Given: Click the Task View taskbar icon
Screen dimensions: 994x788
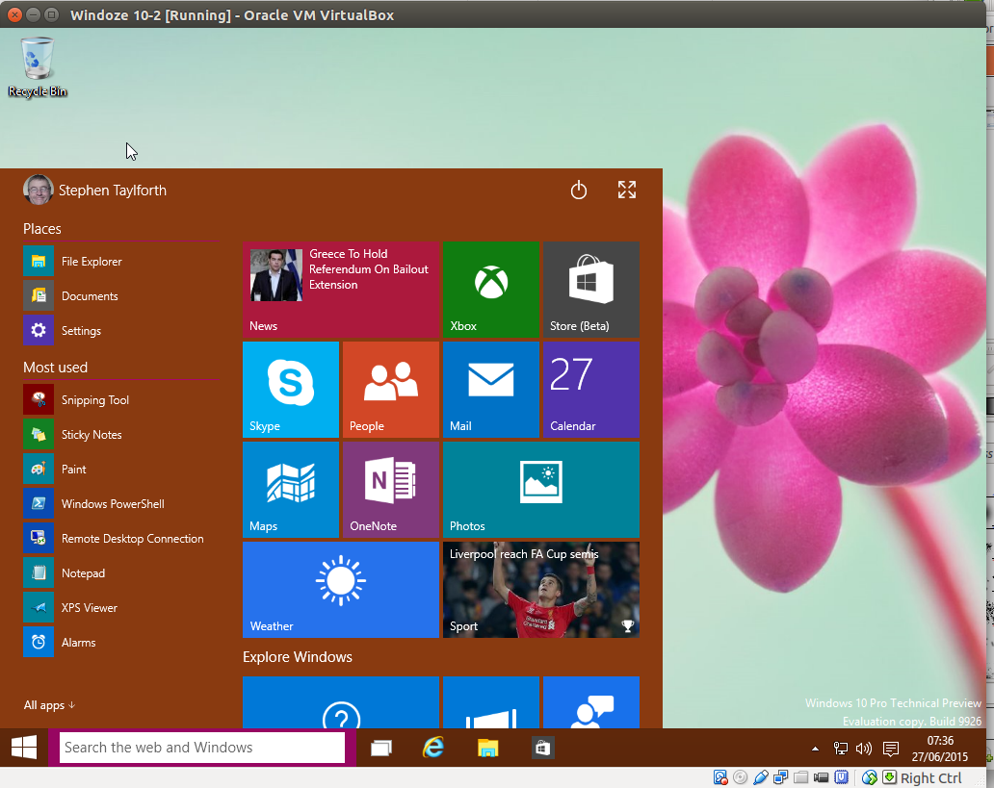Looking at the screenshot, I should (382, 748).
